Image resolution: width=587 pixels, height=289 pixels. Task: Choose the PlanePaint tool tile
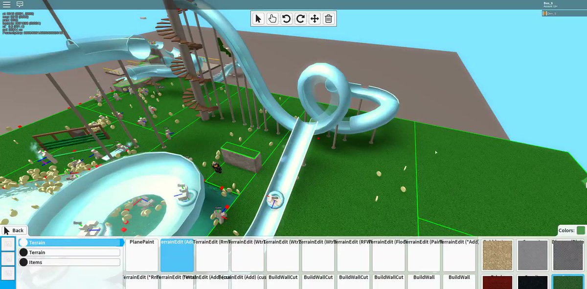142,255
